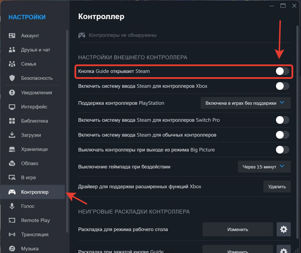Click the Cloud icon in sidebar
Screen dimensions: 301x253
click(12, 163)
